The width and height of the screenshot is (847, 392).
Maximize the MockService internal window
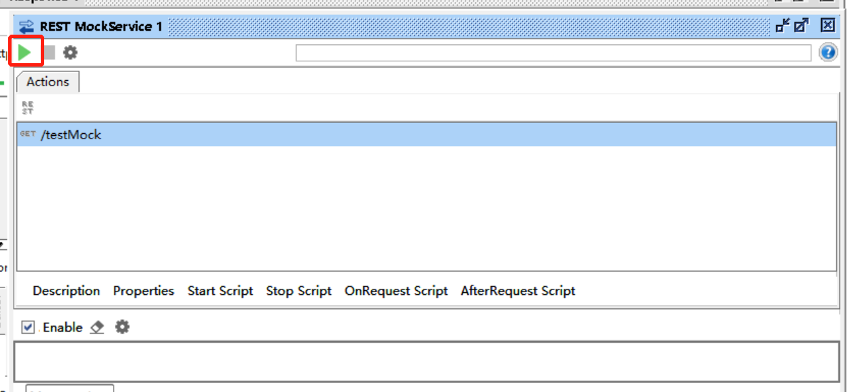pos(802,26)
